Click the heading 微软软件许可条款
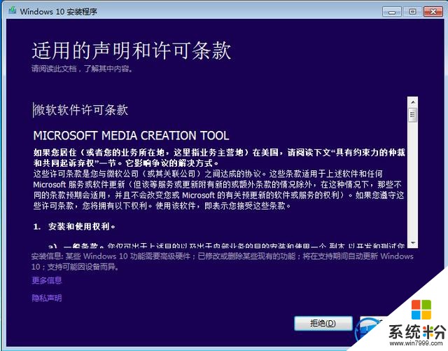 [80, 110]
